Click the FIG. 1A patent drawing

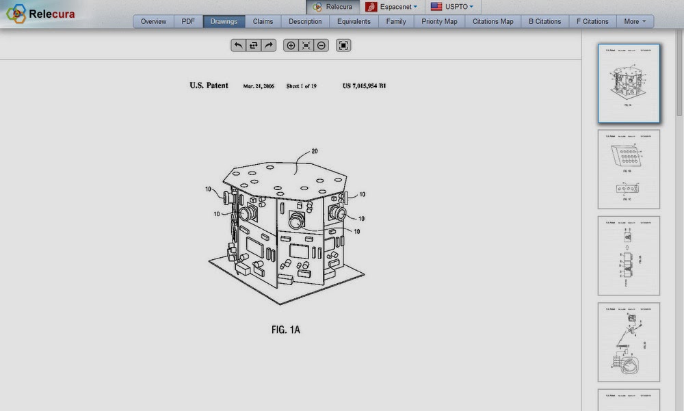click(286, 226)
